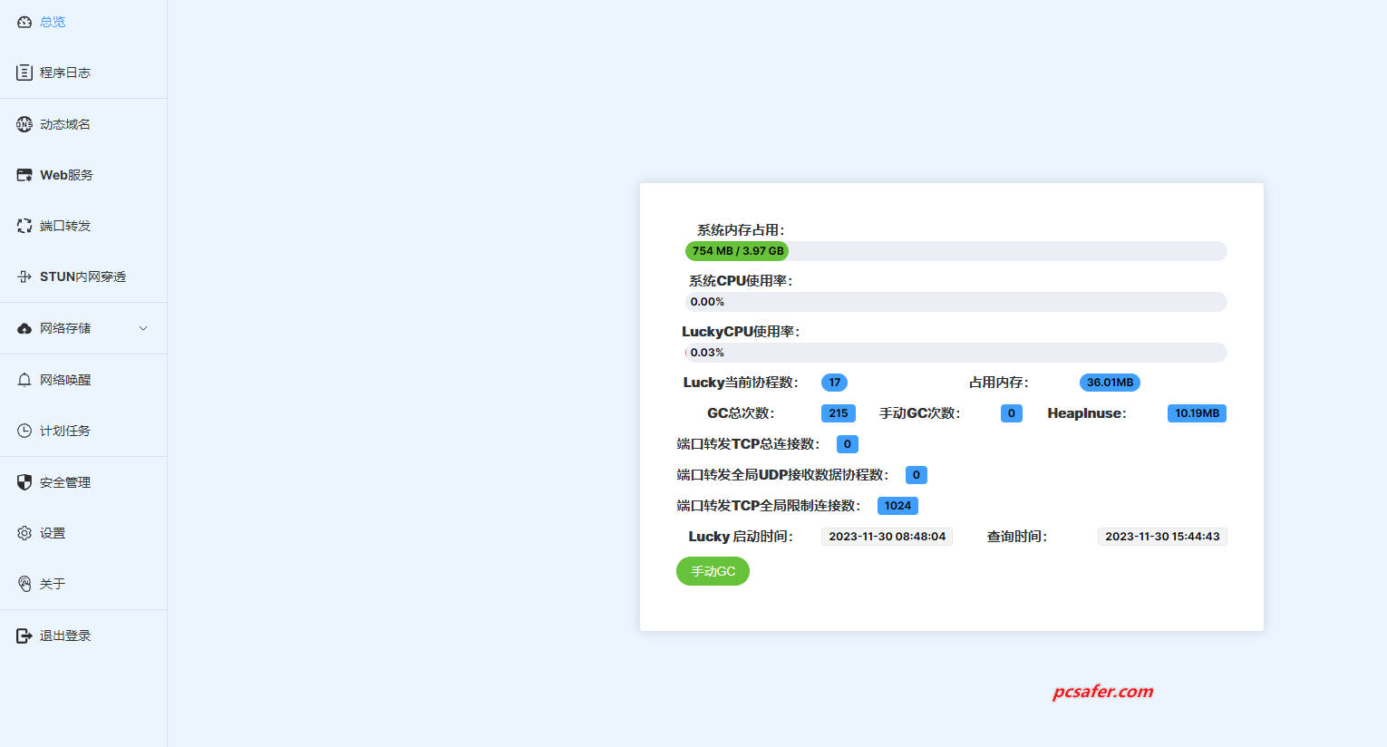
Task: Open the dynamic DNS icon
Action: (24, 124)
